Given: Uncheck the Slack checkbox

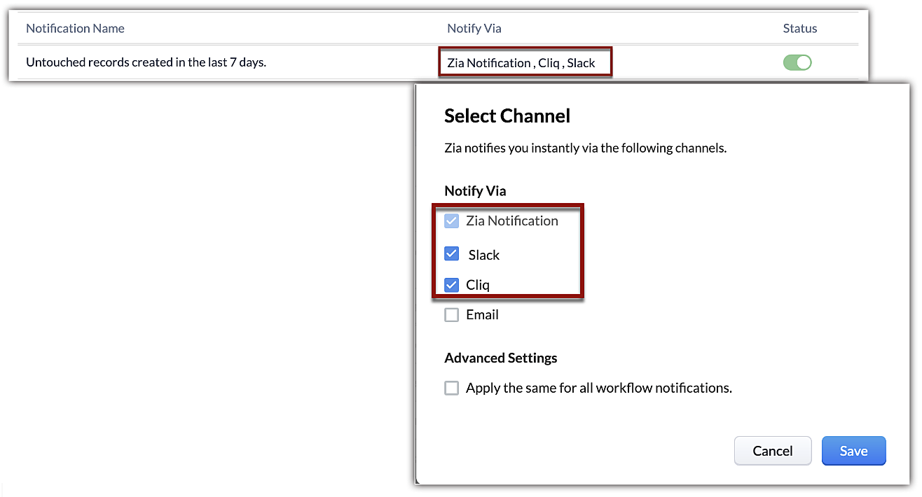Looking at the screenshot, I should tap(452, 254).
